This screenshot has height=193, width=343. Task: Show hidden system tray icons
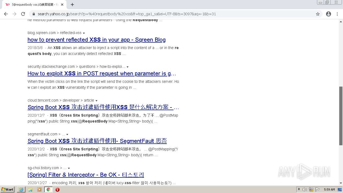point(299,189)
